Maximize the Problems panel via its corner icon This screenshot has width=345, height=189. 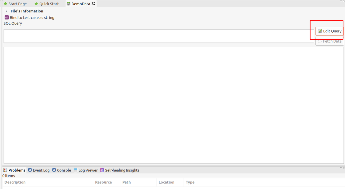tap(344, 167)
